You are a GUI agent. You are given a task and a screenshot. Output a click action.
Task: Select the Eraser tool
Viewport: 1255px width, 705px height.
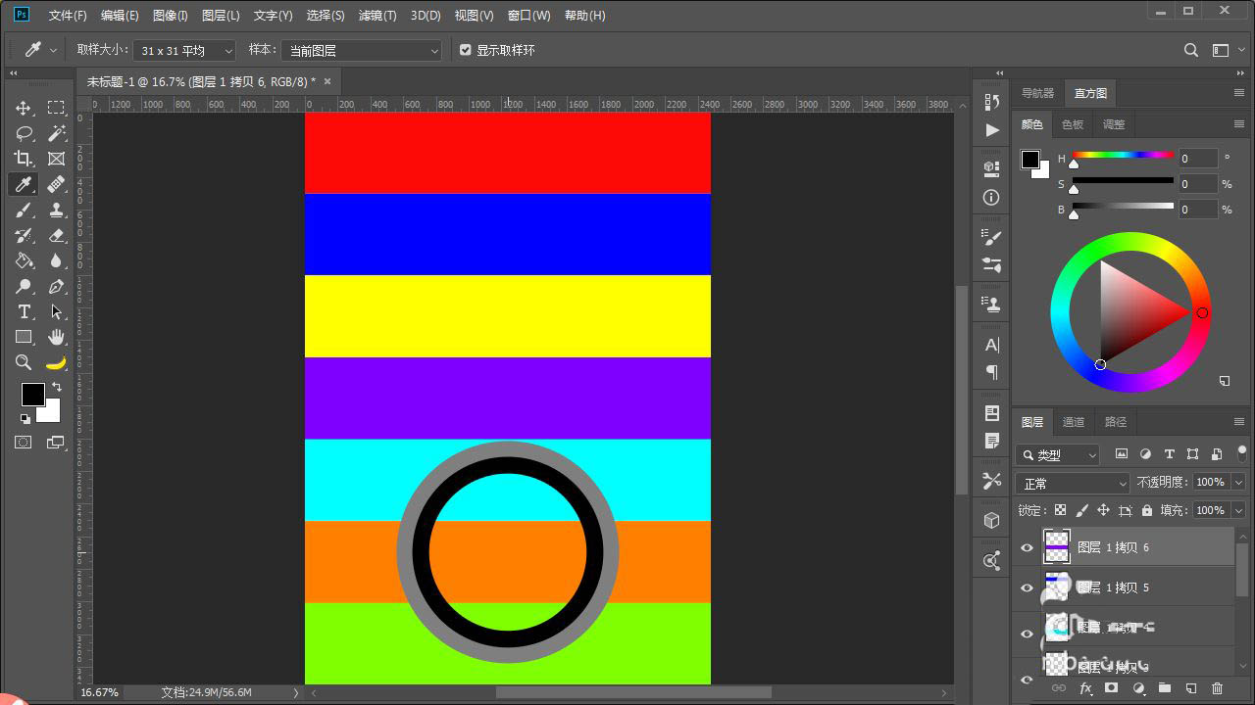click(x=56, y=235)
